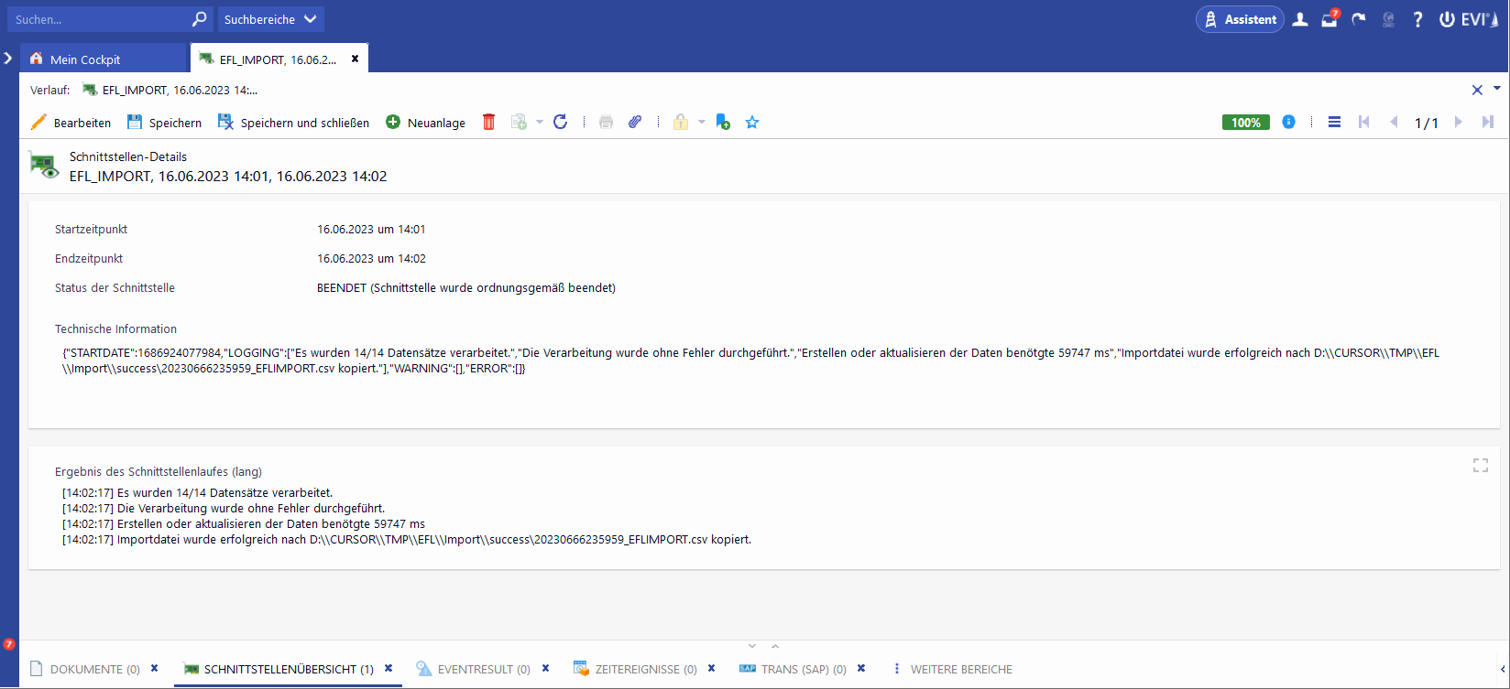The height and width of the screenshot is (689, 1510).
Task: Click the Bearbeiten button
Action: [71, 123]
